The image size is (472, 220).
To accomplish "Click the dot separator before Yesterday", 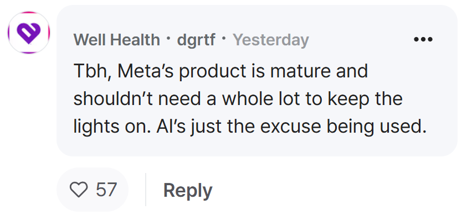I will point(224,38).
